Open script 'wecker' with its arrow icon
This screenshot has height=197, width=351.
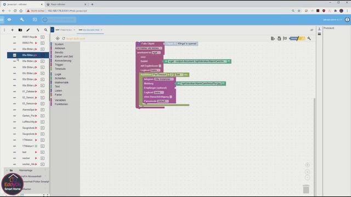click(x=42, y=158)
